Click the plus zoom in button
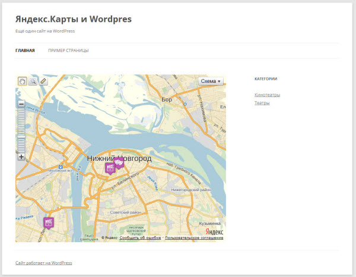The image size is (356, 277). (x=21, y=157)
